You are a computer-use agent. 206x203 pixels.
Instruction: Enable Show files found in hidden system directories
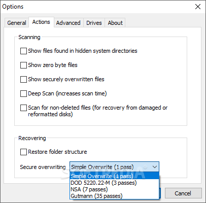click(x=23, y=51)
